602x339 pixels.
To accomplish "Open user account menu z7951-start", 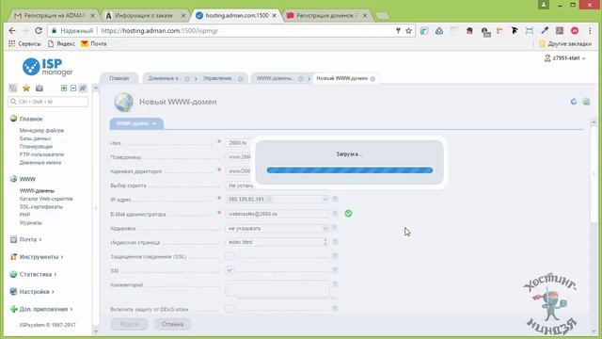I will click(x=564, y=58).
